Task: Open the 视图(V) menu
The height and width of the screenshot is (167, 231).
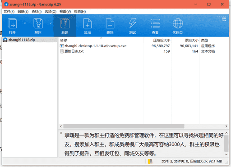Action: [65, 12]
